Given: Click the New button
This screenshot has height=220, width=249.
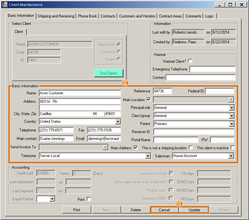Looking at the screenshot, I should (106, 210).
